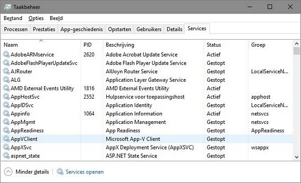Switch to the Prestaties tab
This screenshot has width=301, height=183.
(x=44, y=30)
